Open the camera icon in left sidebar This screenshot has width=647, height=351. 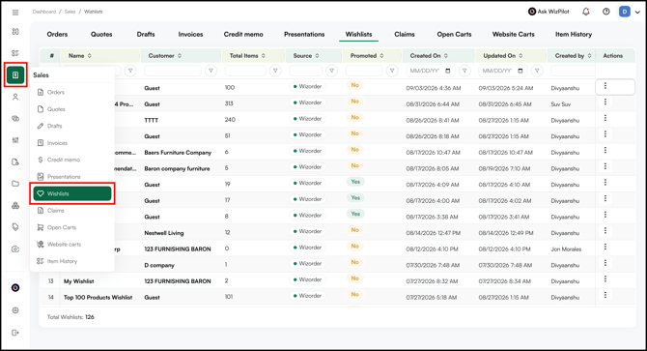click(x=15, y=249)
